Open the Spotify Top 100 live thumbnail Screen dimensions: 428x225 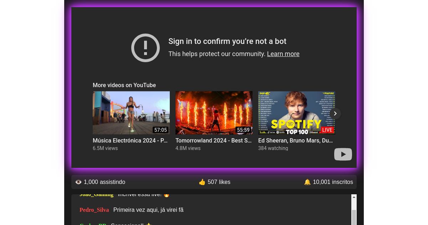pos(296,112)
